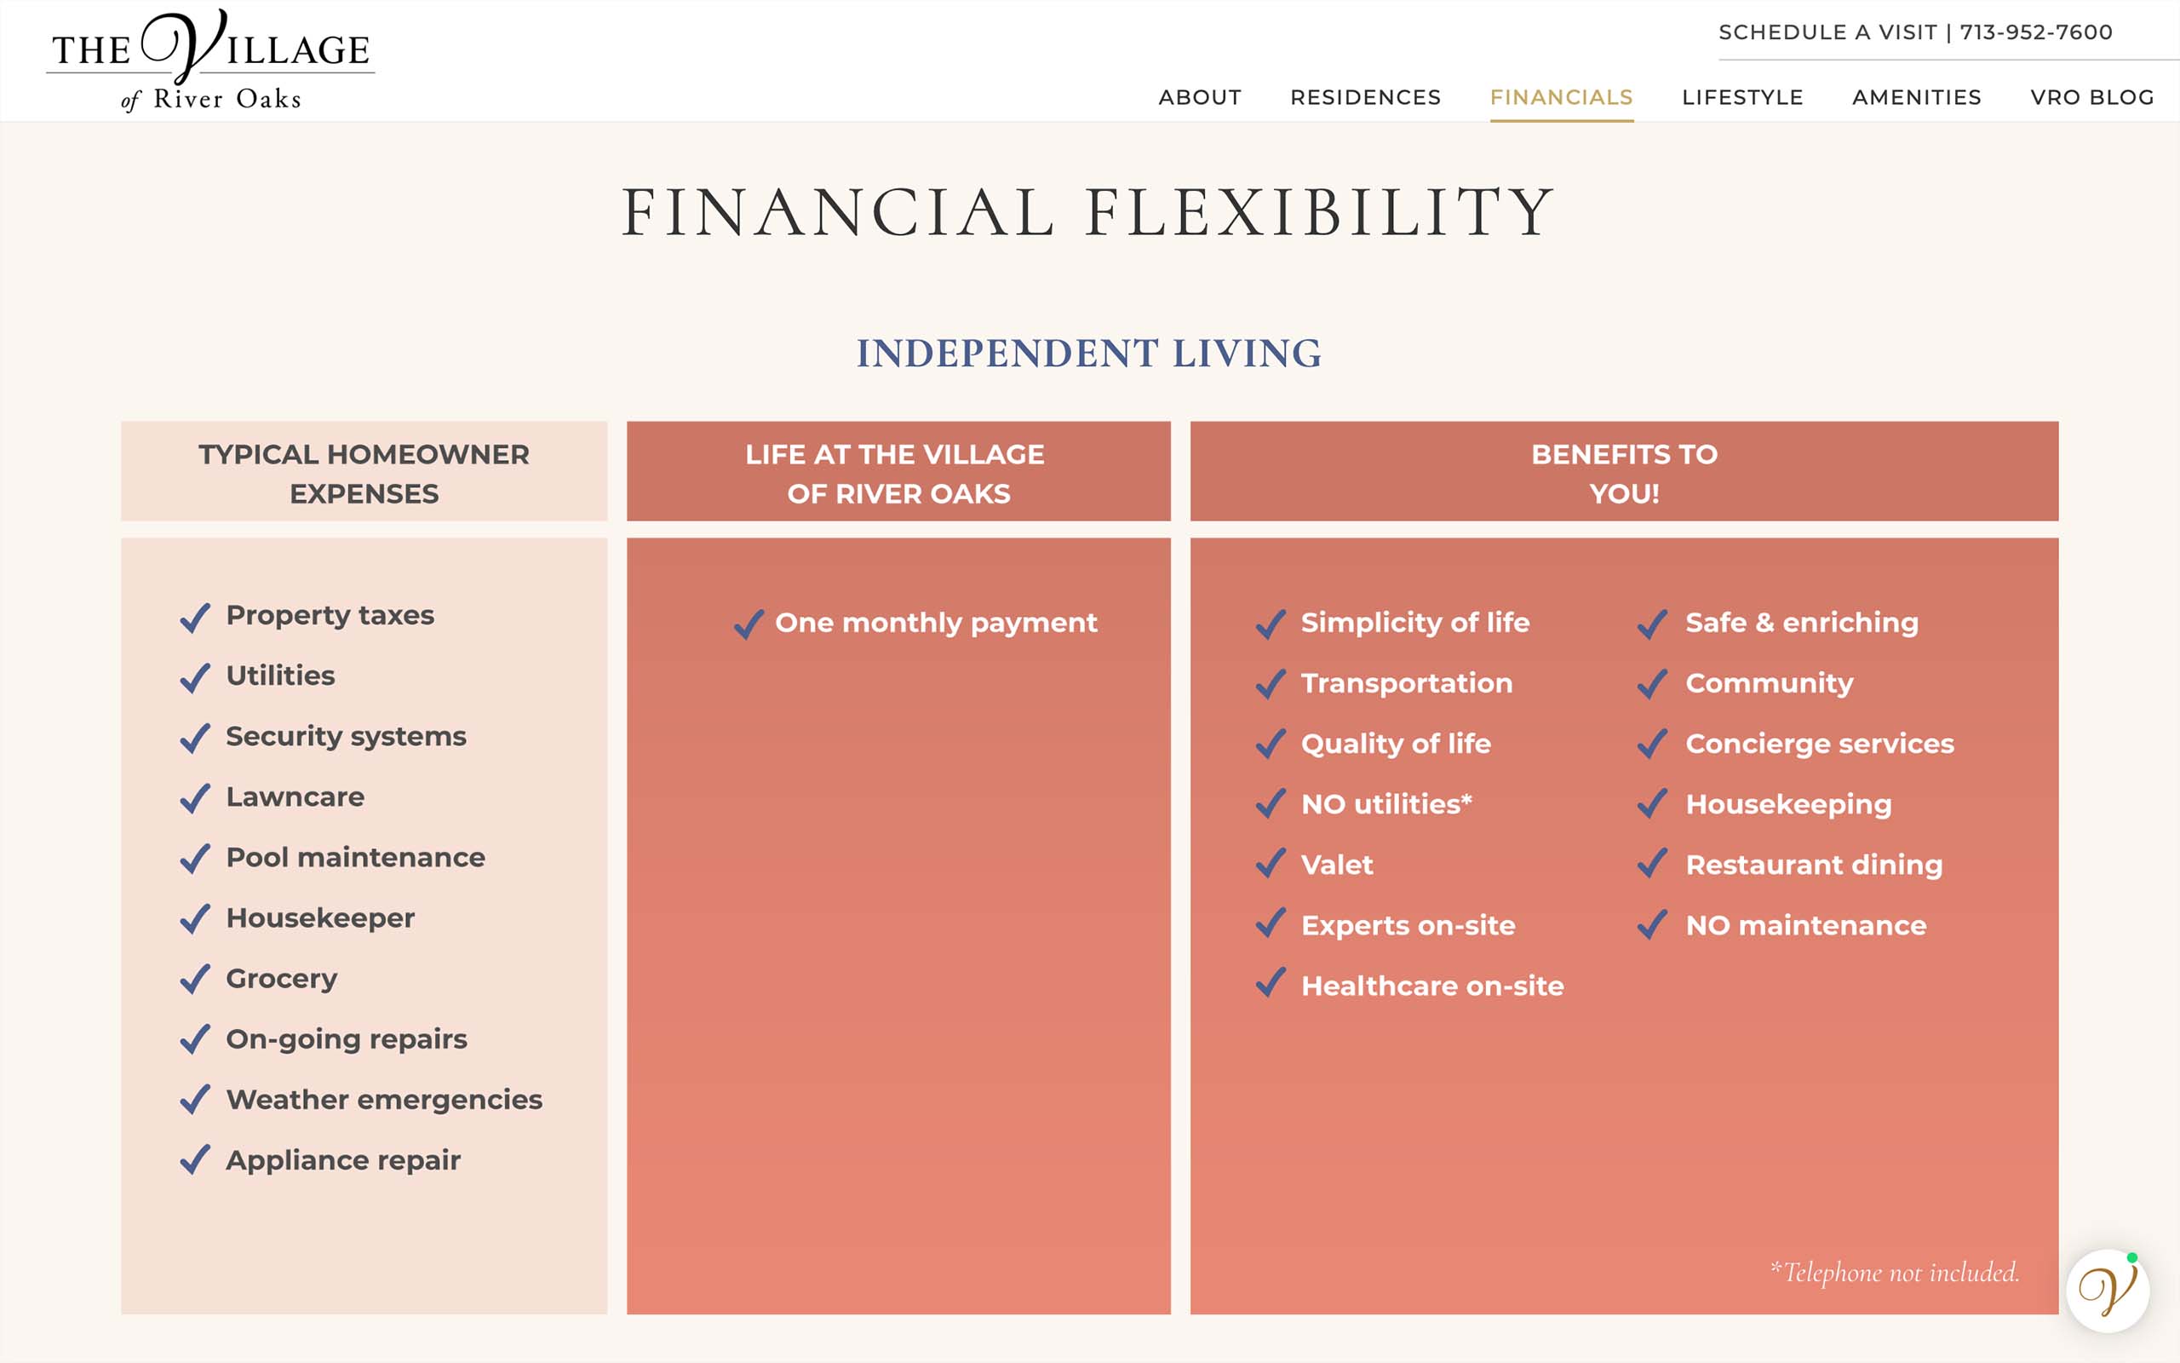
Task: Open the About menu item
Action: point(1200,97)
